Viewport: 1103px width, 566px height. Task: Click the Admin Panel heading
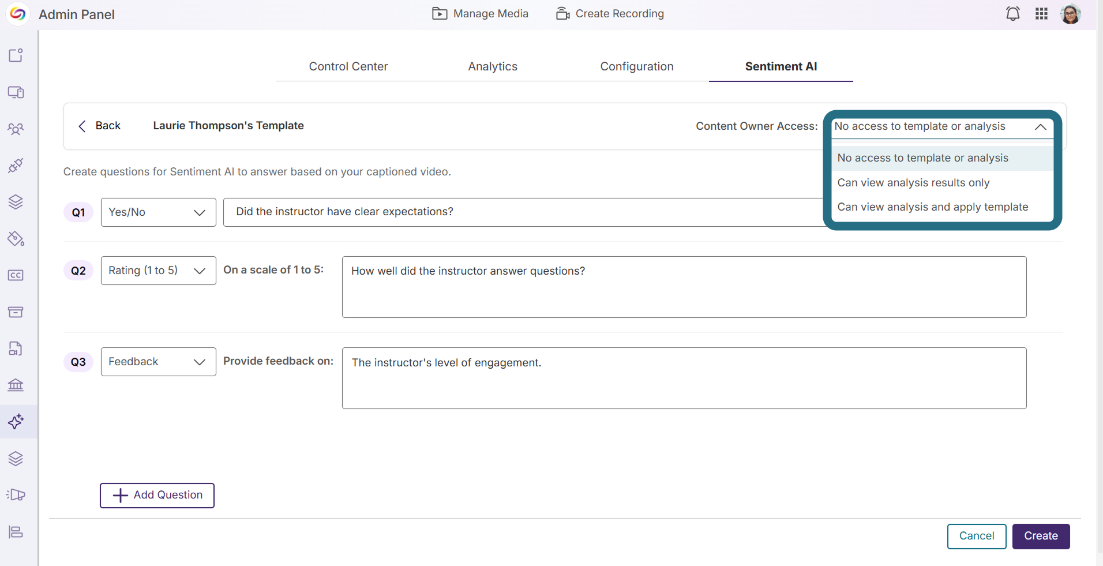[x=77, y=14]
